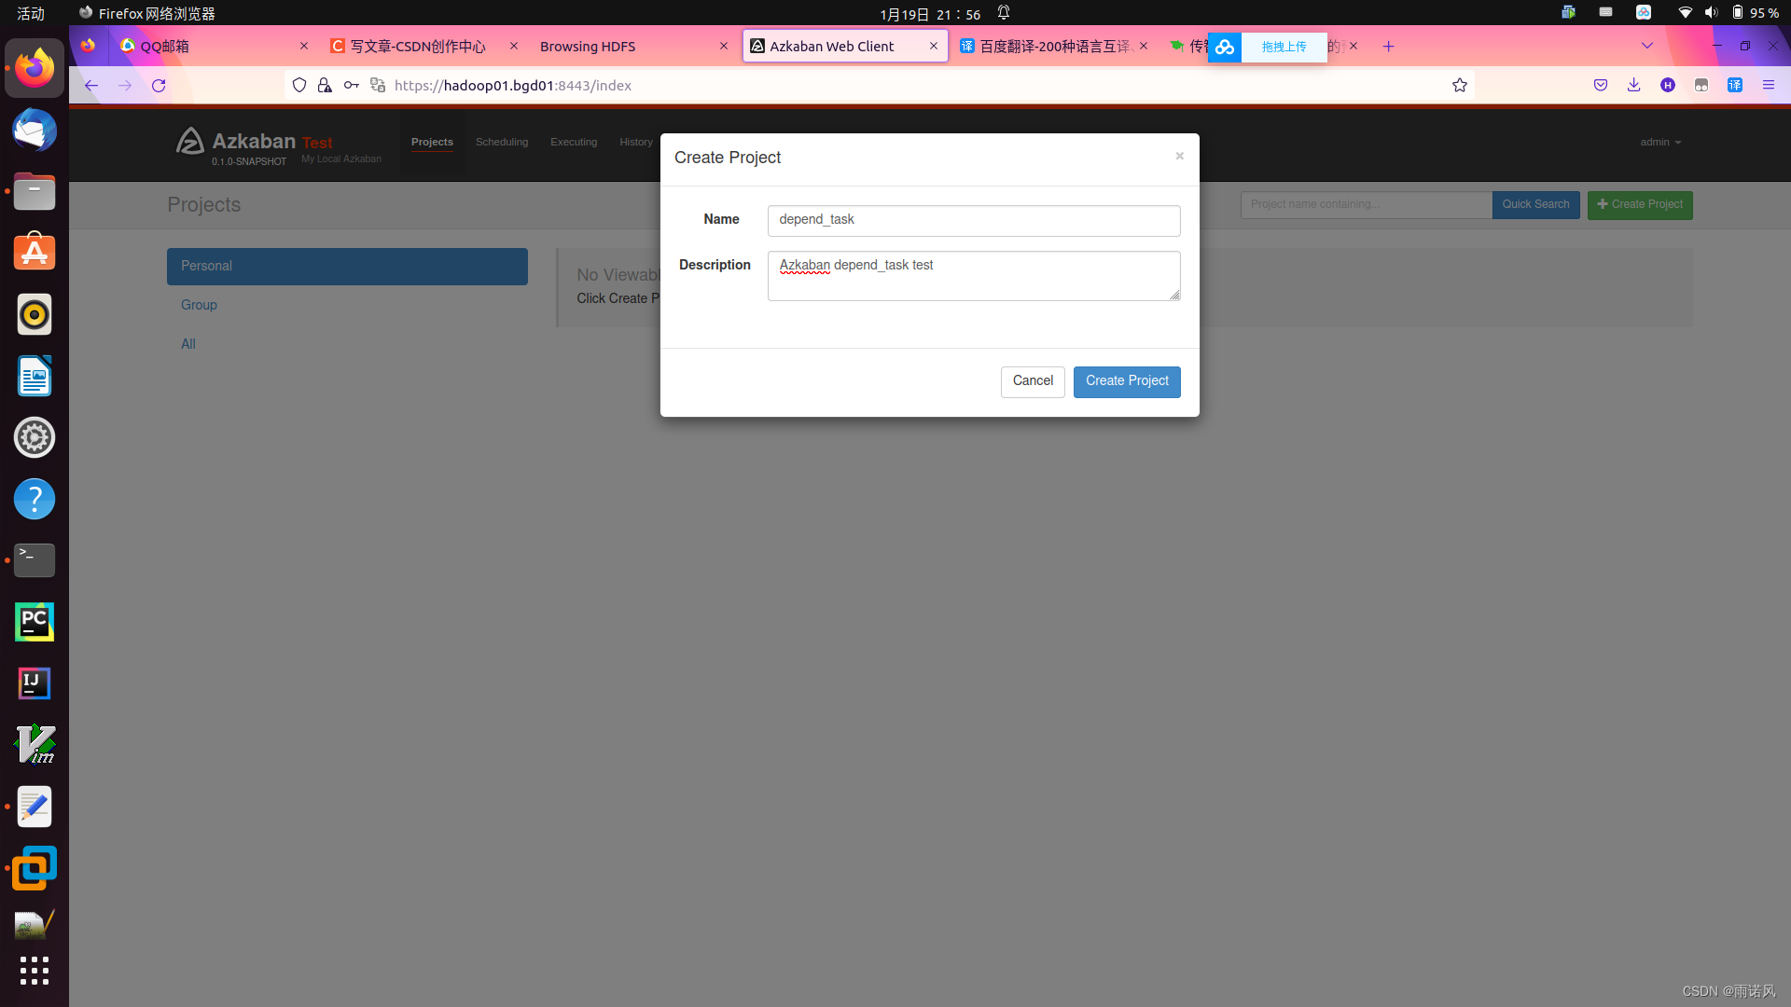
Task: Bookmark this page with star icon
Action: click(1460, 86)
